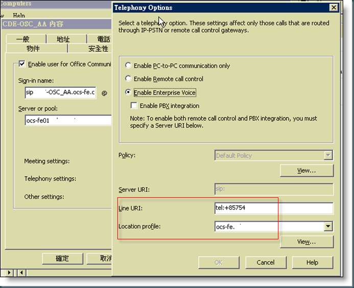Click Cancel in Telephony Options
Viewport: 354px width, 288px height.
[x=265, y=262]
